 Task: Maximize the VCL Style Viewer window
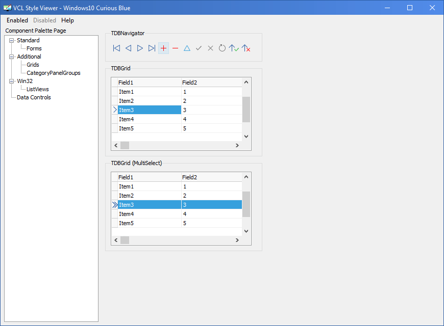410,8
